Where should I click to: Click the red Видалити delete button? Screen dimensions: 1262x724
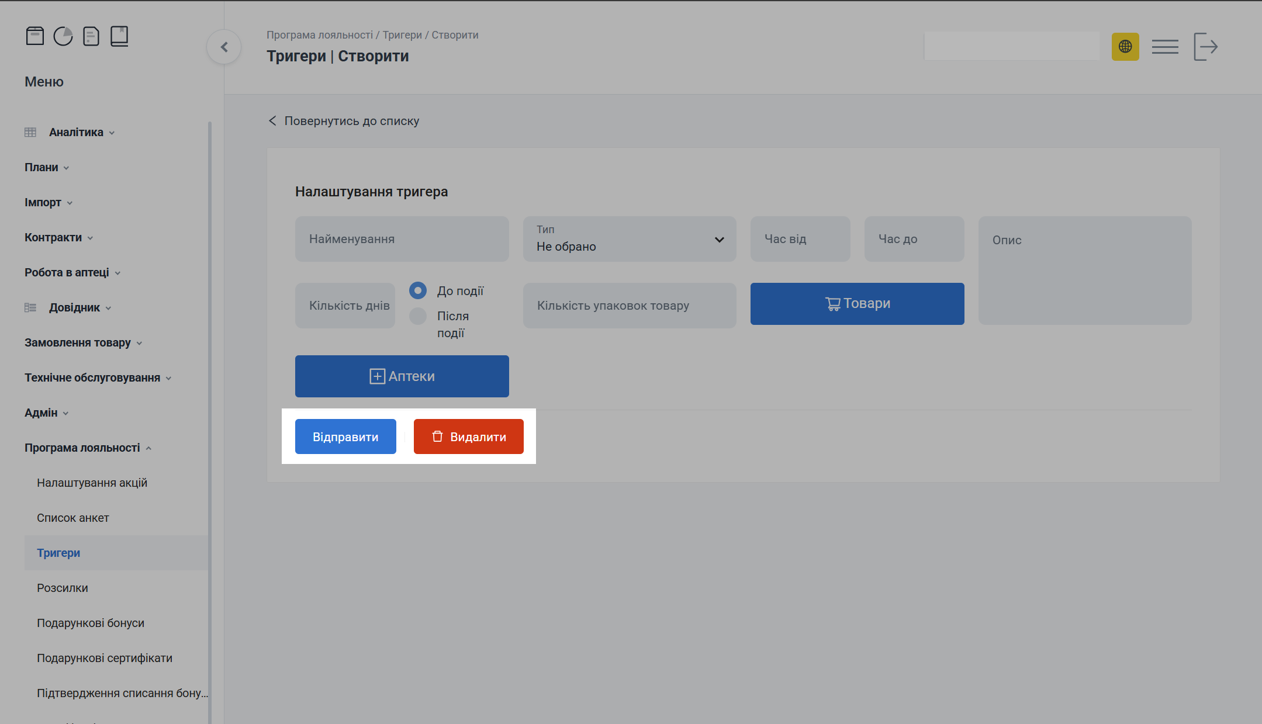point(468,437)
